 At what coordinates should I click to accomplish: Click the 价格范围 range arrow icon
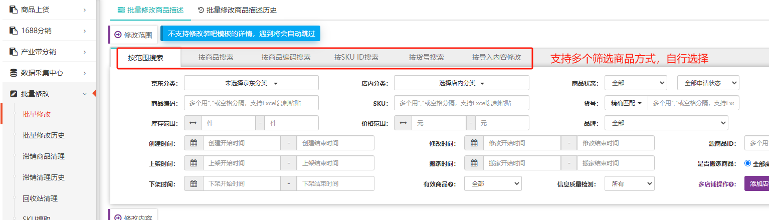pos(403,123)
